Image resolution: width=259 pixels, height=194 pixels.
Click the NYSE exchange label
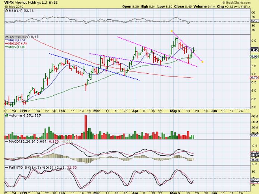coord(53,3)
